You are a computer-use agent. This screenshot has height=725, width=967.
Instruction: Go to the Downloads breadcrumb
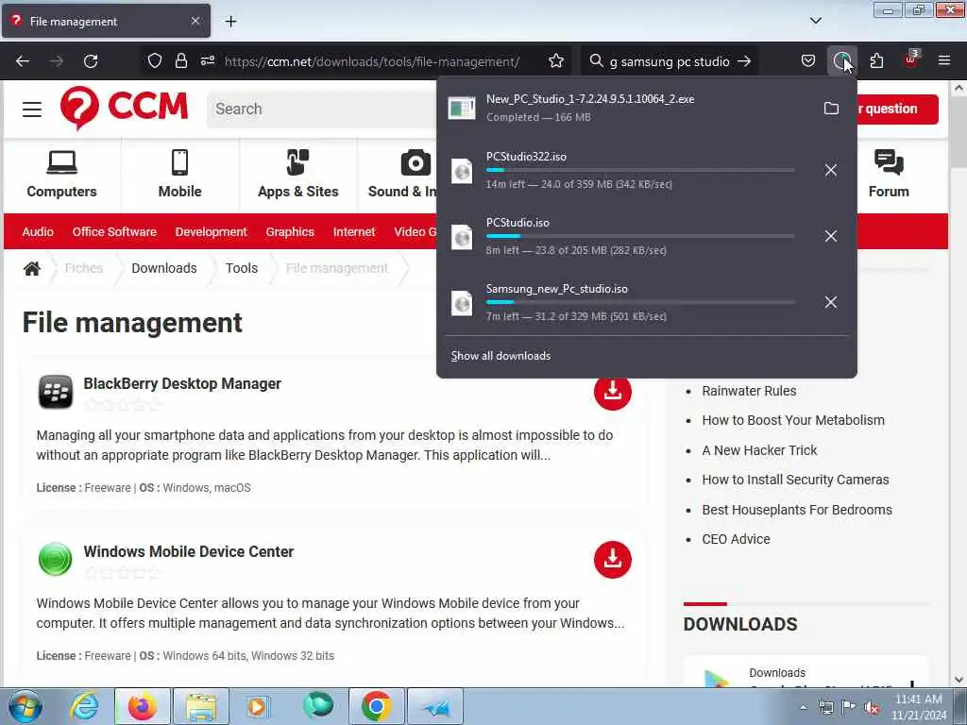pos(164,268)
